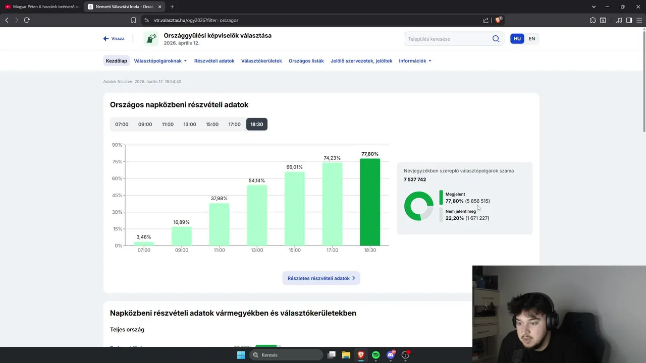Open the media playlist music note icon
The width and height of the screenshot is (646, 363).
coord(619,20)
